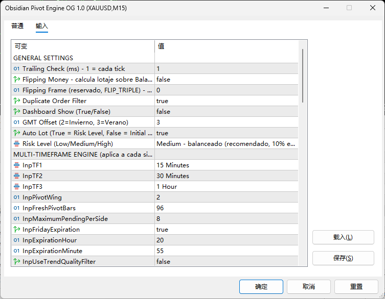Select the GMT Offset row label
The height and width of the screenshot is (299, 385).
tap(75, 122)
